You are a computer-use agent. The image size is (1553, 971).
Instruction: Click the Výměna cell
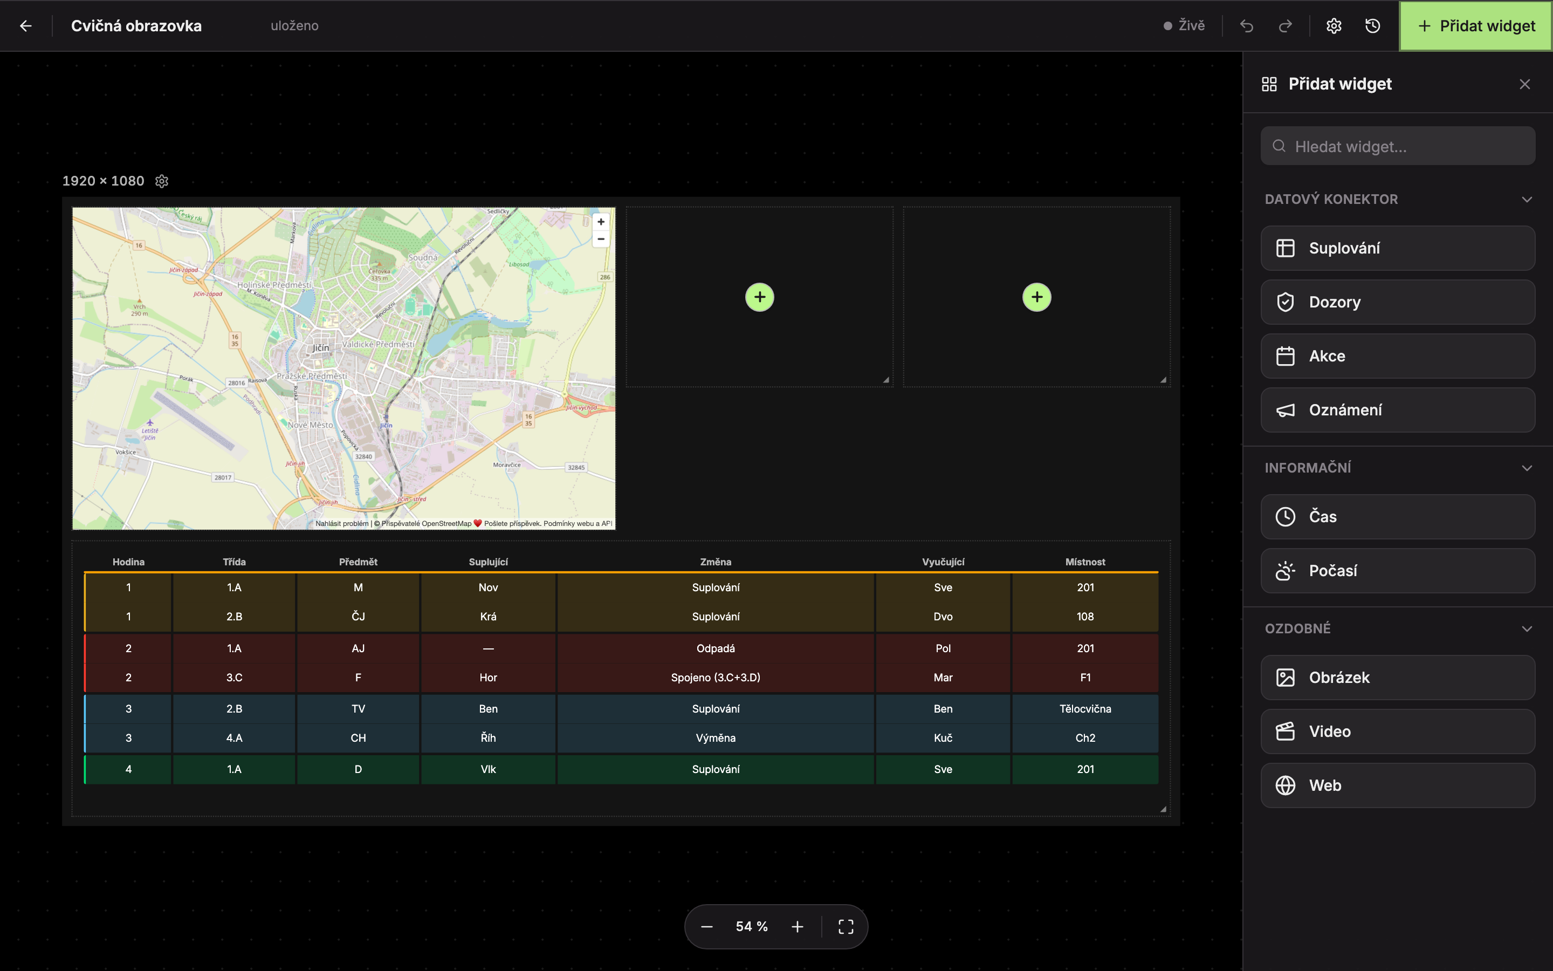[x=716, y=738]
